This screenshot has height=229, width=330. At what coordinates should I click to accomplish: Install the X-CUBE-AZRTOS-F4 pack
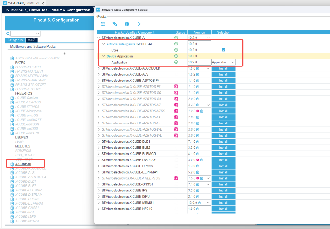pos(223,81)
